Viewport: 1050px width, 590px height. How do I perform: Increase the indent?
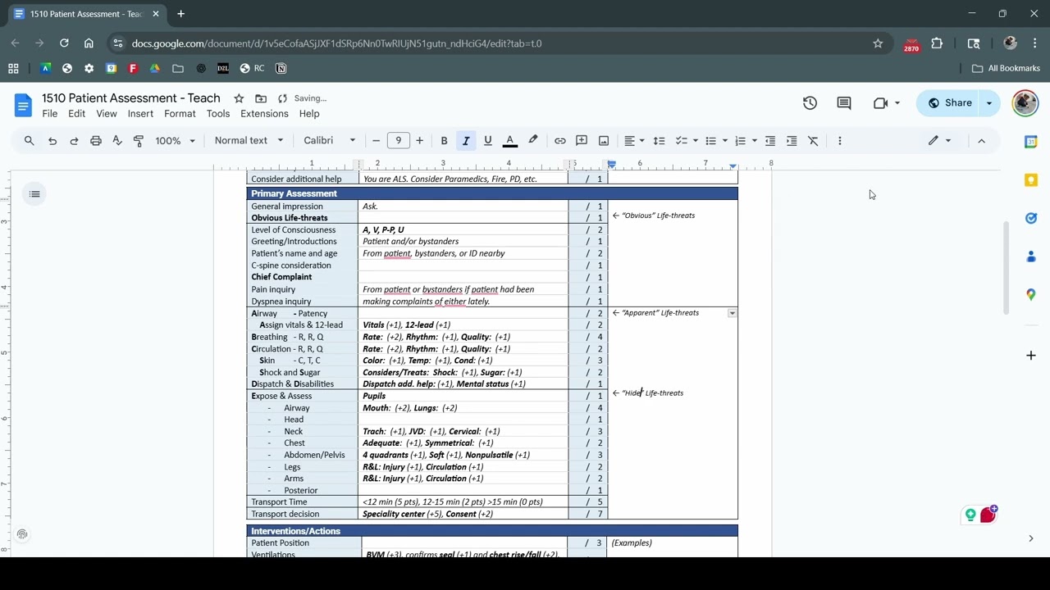point(792,141)
